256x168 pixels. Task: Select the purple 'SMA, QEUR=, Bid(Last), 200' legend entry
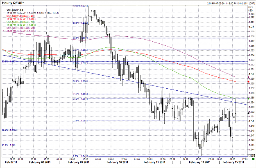click(x=21, y=28)
